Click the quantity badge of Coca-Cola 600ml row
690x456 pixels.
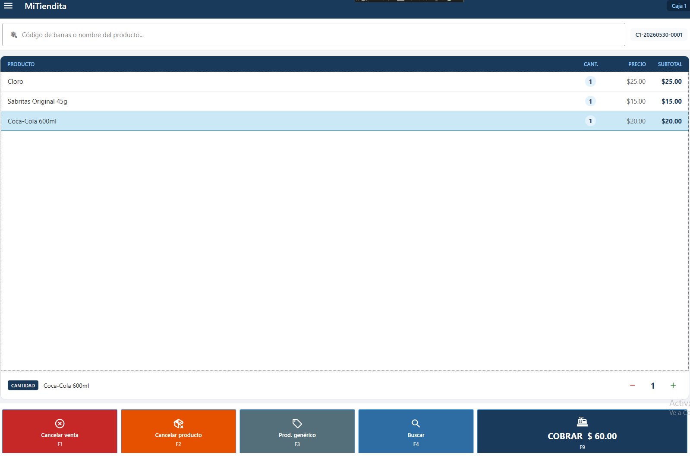[x=590, y=121]
